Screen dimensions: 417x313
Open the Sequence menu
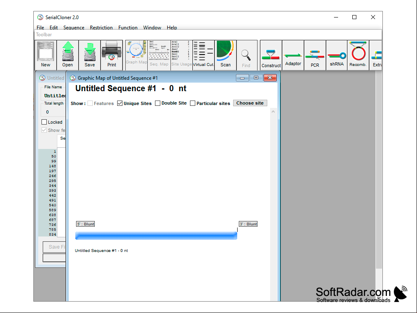click(74, 27)
